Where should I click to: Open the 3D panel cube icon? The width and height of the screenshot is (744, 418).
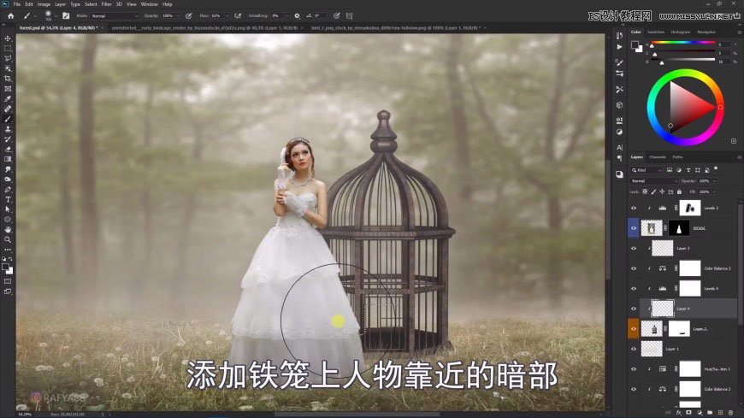(x=619, y=105)
